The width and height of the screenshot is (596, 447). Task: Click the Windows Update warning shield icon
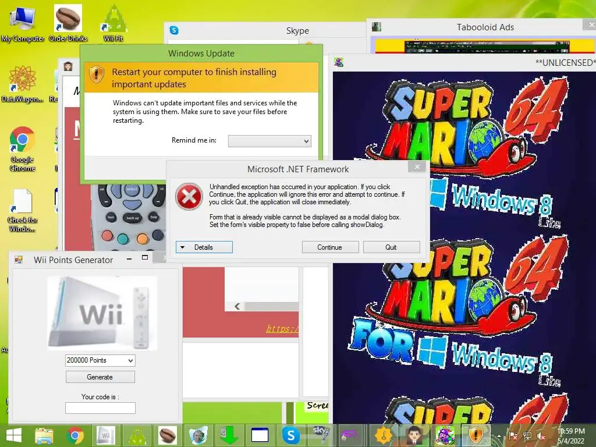[x=97, y=74]
